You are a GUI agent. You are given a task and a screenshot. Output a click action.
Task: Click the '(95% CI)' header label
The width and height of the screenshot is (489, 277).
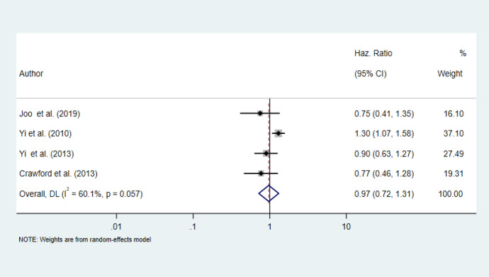370,74
